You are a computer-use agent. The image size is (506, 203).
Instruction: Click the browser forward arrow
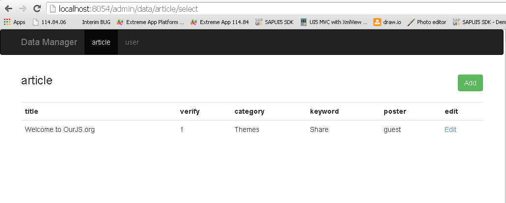pyautogui.click(x=23, y=9)
